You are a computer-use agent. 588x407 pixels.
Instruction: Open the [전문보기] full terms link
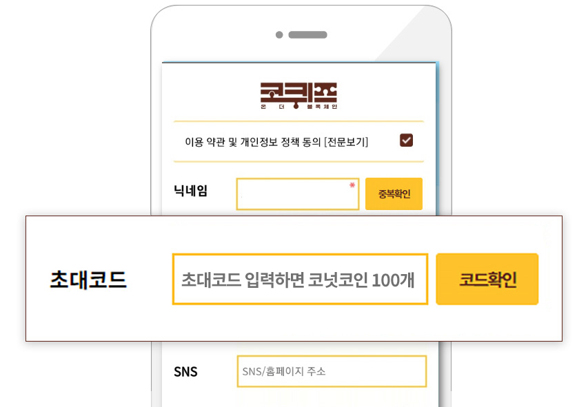coord(346,142)
